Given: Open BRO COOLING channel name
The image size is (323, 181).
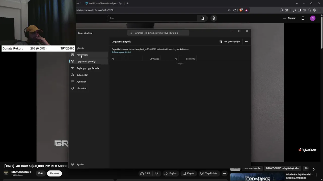Looking at the screenshot, I should pos(20,172).
